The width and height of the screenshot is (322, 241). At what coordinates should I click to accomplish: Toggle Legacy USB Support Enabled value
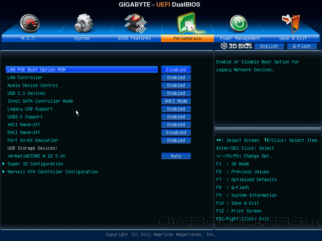tap(176, 109)
